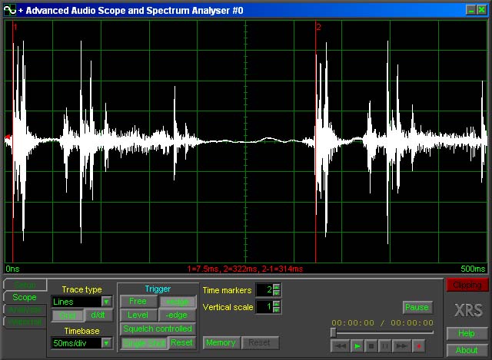The width and height of the screenshot is (492, 360).
Task: Select Free trigger mode
Action: [138, 302]
